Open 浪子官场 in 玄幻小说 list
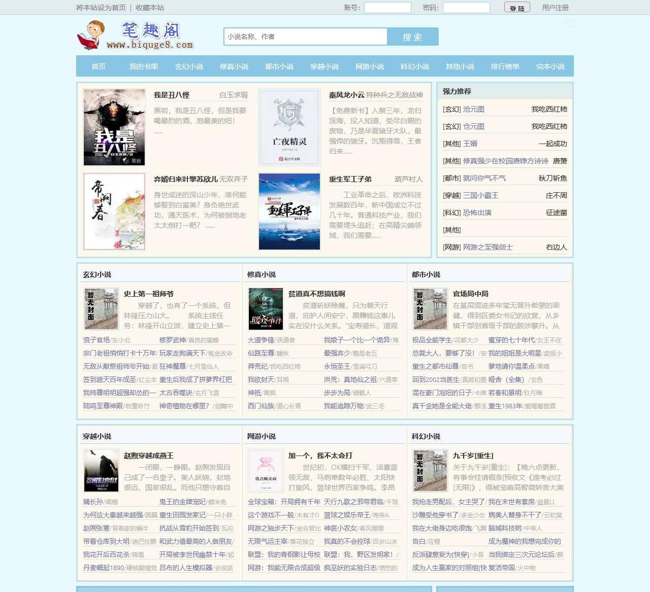Screen dimensions: 650x592 [96, 340]
